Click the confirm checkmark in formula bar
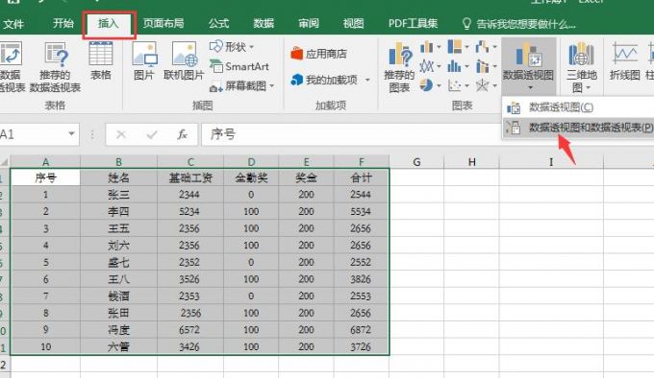 (x=152, y=134)
